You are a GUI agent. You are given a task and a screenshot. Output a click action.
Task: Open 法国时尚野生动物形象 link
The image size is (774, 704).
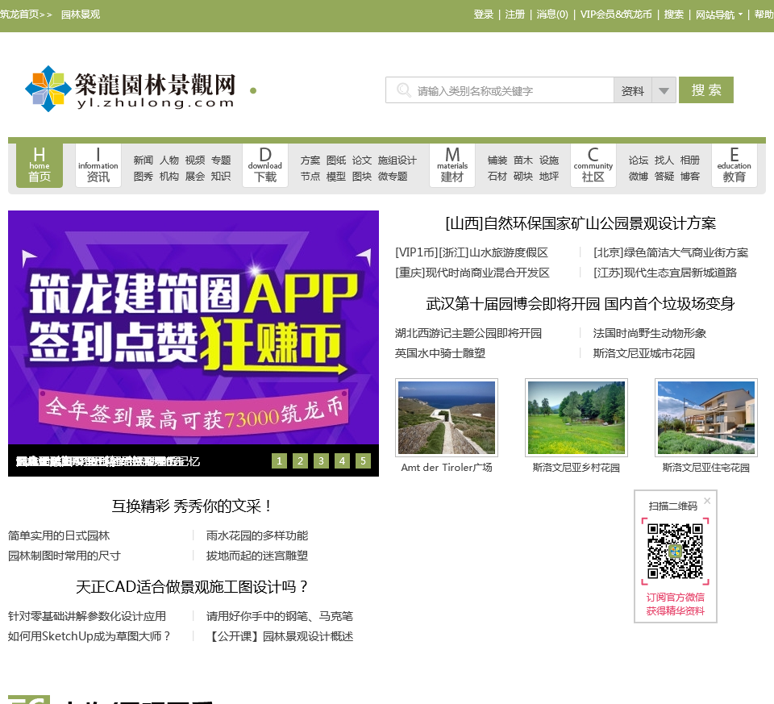[x=650, y=333]
